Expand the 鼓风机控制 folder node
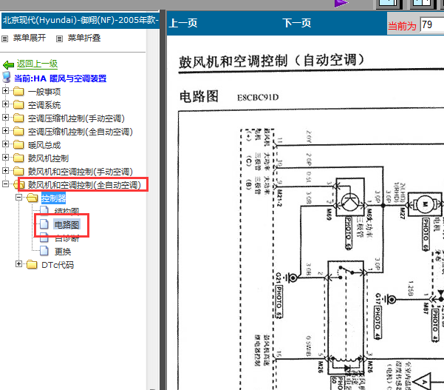The height and width of the screenshot is (390, 444). click(5, 157)
